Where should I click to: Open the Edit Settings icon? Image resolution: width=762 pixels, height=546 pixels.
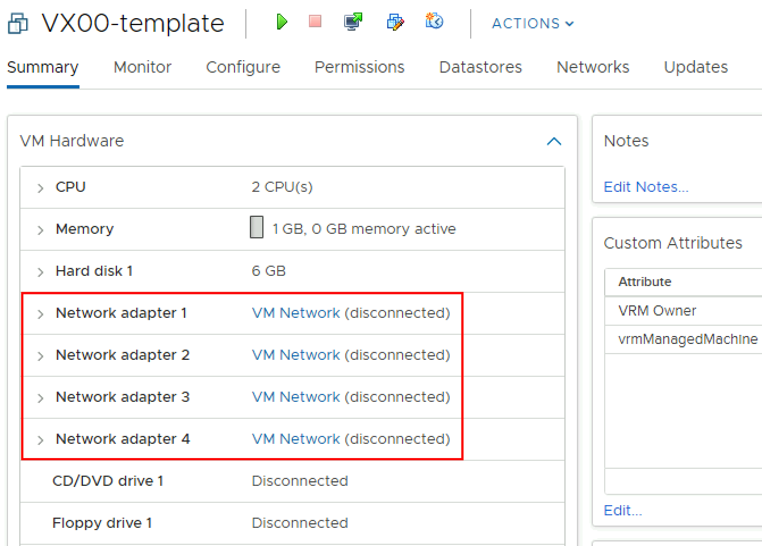pyautogui.click(x=395, y=22)
